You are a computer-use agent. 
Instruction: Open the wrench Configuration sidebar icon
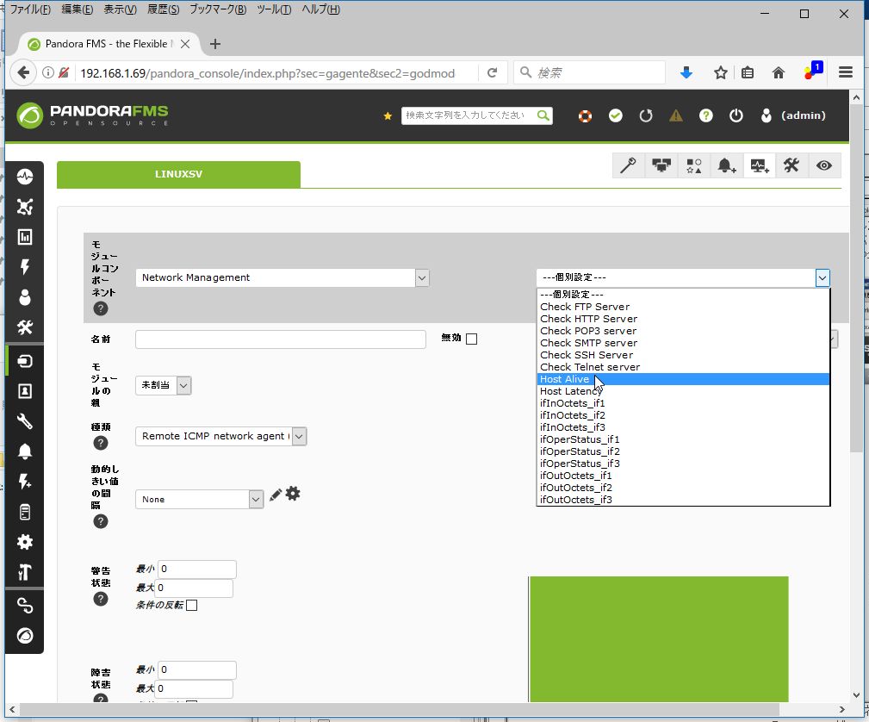tap(25, 421)
